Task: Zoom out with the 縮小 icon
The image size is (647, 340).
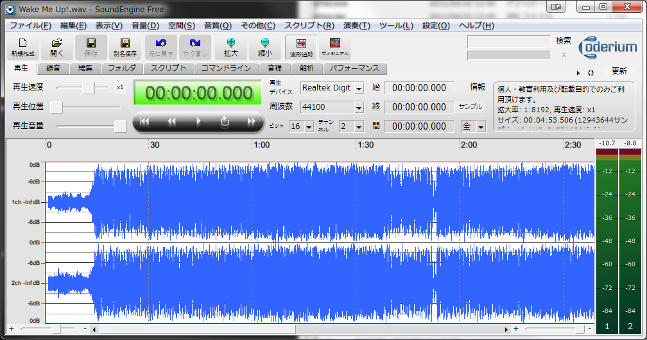Action: [265, 47]
